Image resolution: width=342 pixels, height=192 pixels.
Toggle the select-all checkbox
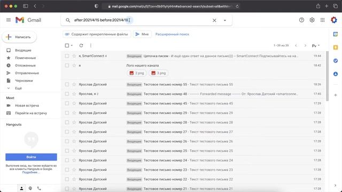click(x=67, y=45)
